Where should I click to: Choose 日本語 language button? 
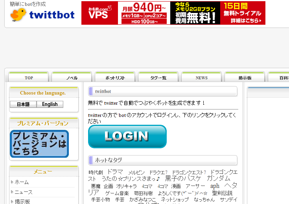point(23,104)
